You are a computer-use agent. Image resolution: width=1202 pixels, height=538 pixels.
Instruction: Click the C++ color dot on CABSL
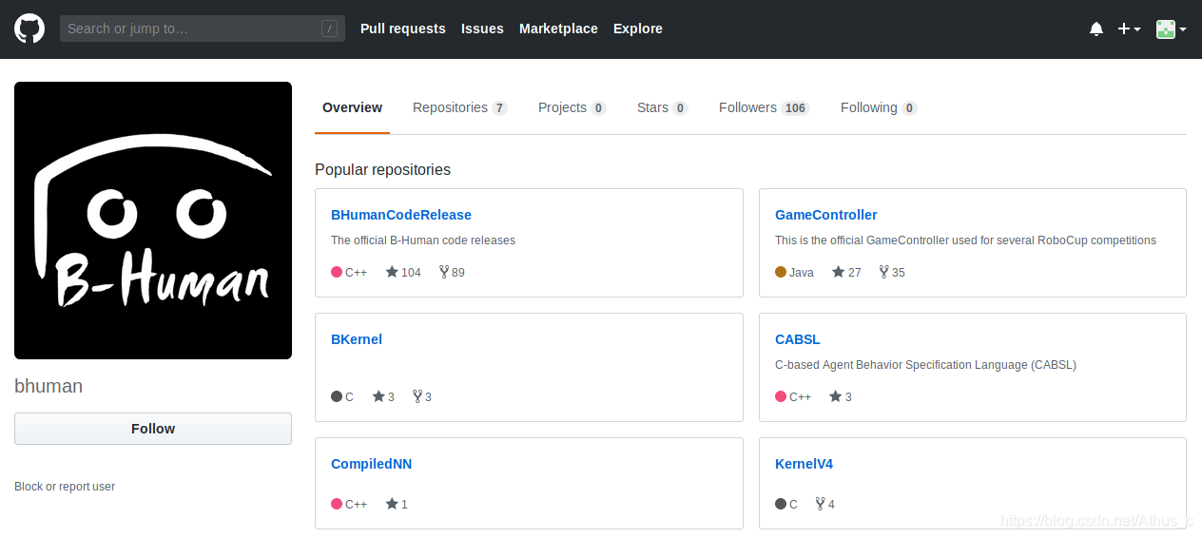(x=781, y=396)
